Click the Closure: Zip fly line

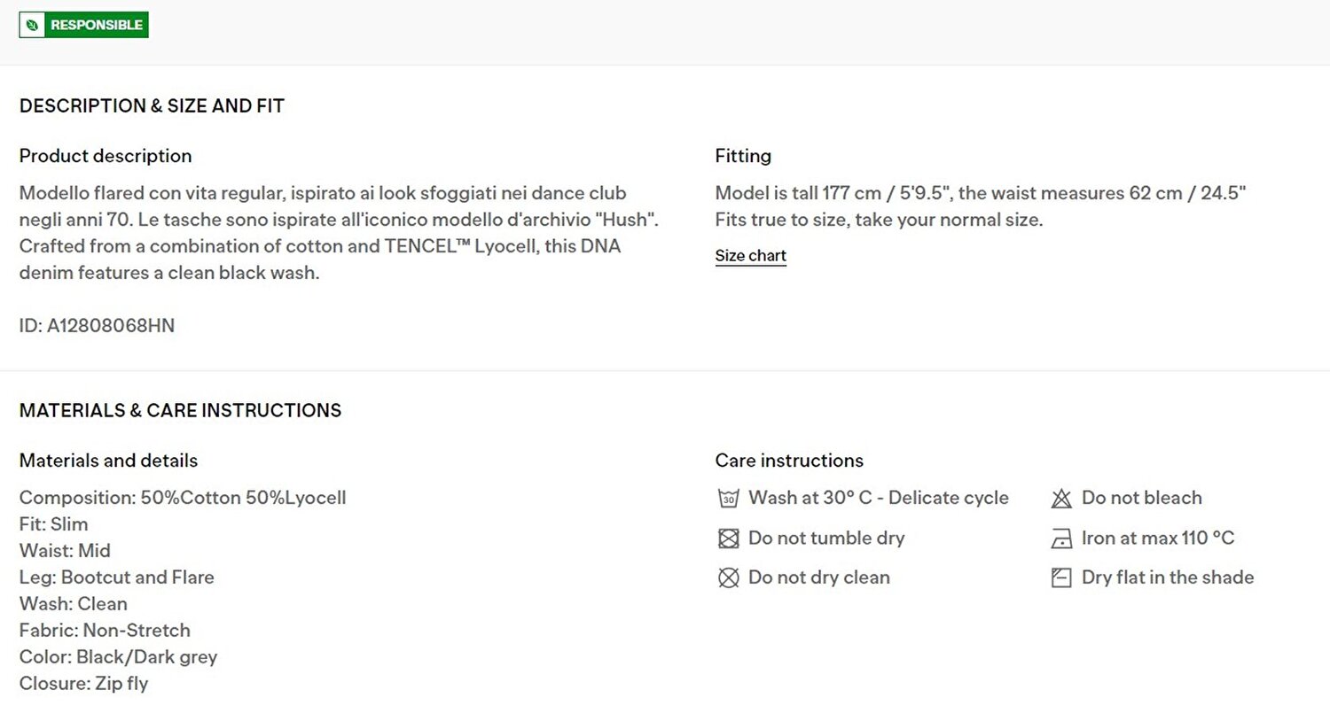click(83, 684)
